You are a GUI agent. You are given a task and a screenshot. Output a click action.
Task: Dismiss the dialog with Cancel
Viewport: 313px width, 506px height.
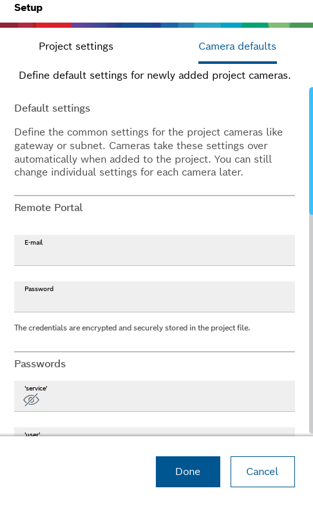click(x=263, y=472)
